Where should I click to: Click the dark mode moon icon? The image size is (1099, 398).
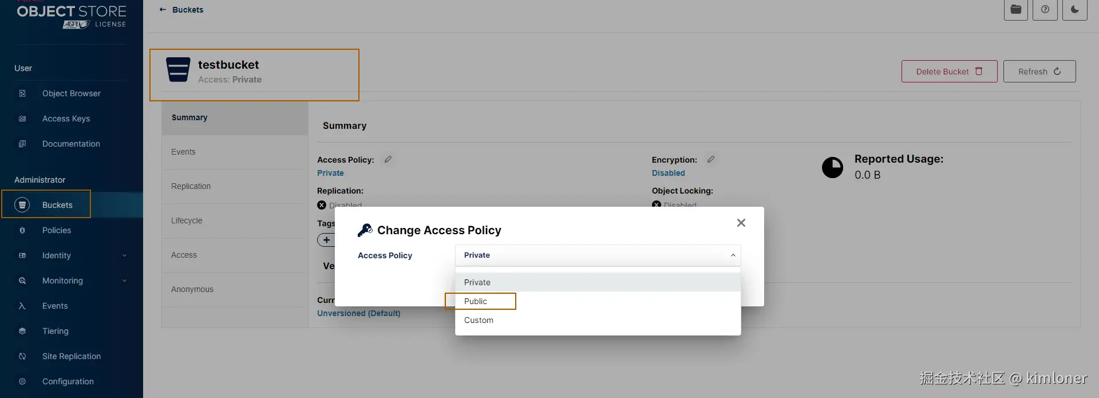[1074, 9]
